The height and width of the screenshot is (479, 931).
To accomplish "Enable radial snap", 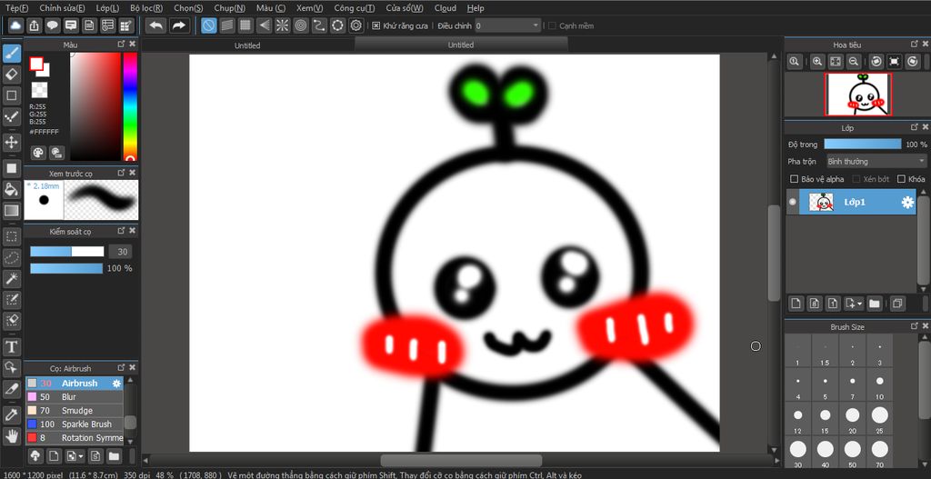I will (x=282, y=25).
